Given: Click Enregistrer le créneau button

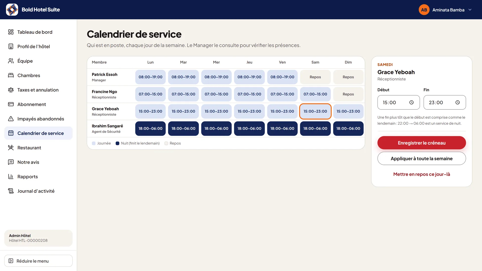Looking at the screenshot, I should (x=421, y=143).
